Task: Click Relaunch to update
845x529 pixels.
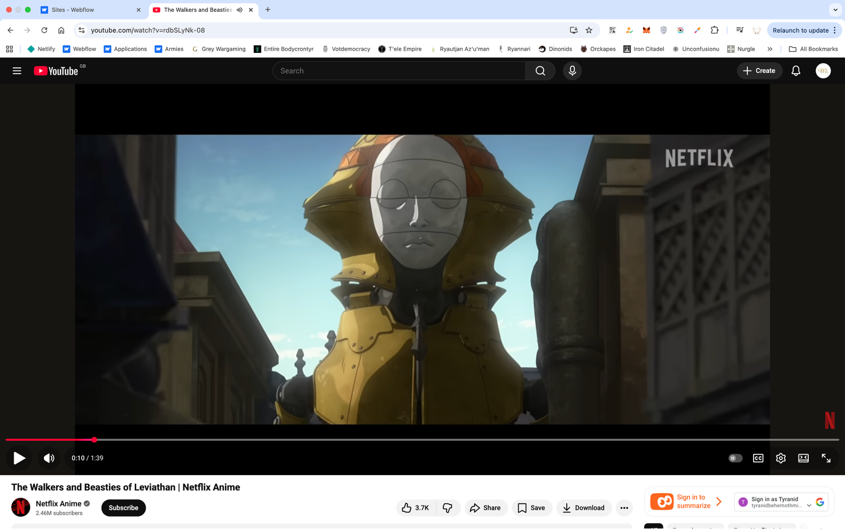Action: 800,30
